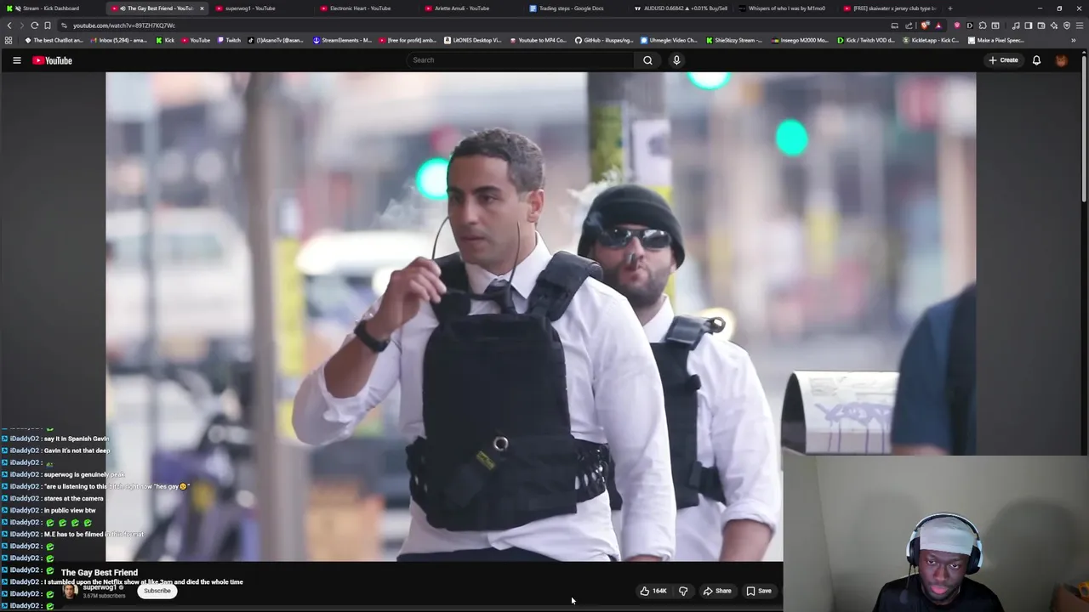1089x612 pixels.
Task: Open a new browser tab
Action: pos(950,8)
